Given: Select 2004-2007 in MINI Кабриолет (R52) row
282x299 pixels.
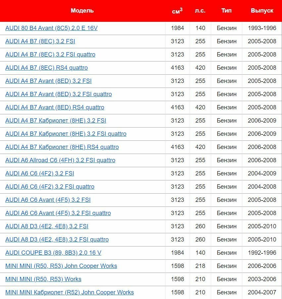Looking at the screenshot, I should [262, 292].
